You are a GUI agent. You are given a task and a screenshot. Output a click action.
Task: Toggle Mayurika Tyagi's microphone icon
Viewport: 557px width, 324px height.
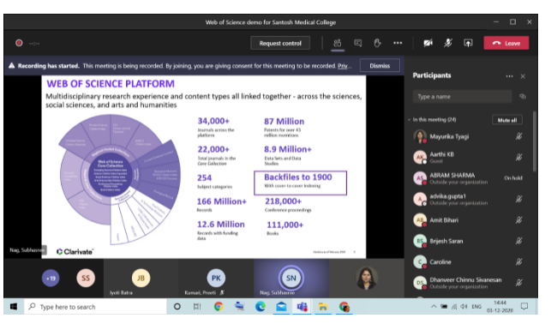[x=519, y=136]
